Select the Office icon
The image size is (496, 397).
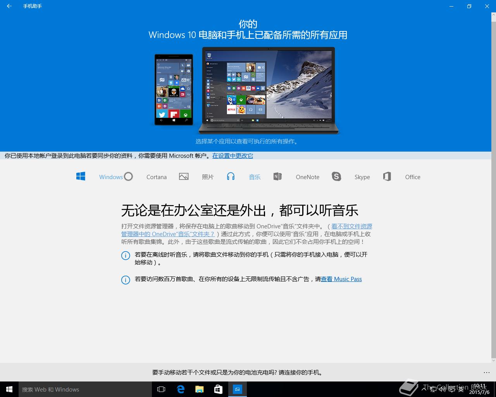tap(387, 176)
